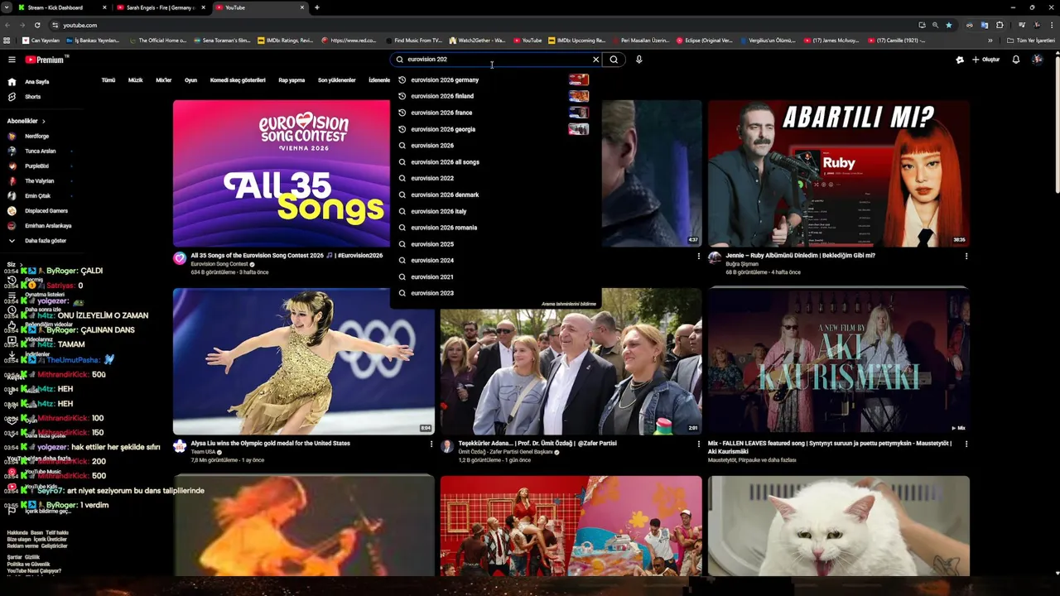This screenshot has height=596, width=1060.
Task: Open the Aki Kaurismäki Fallen Leaves mix
Action: (x=838, y=362)
